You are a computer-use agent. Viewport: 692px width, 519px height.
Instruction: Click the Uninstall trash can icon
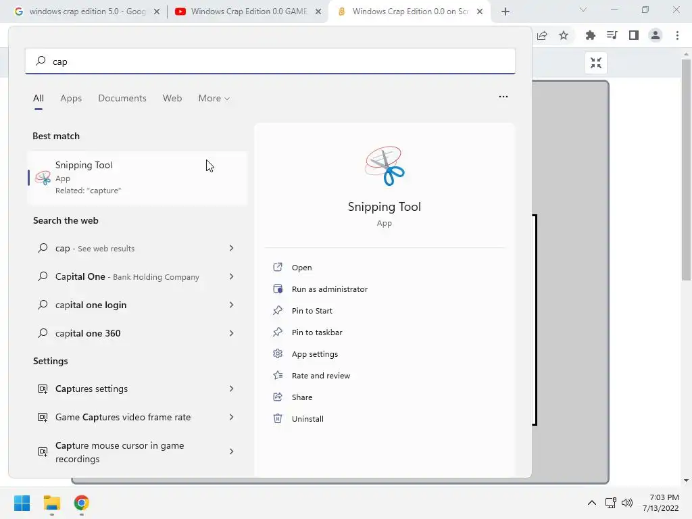278,418
